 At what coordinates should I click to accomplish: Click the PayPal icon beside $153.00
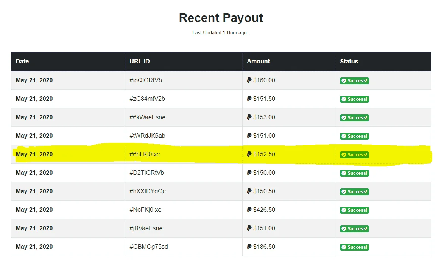tap(249, 117)
